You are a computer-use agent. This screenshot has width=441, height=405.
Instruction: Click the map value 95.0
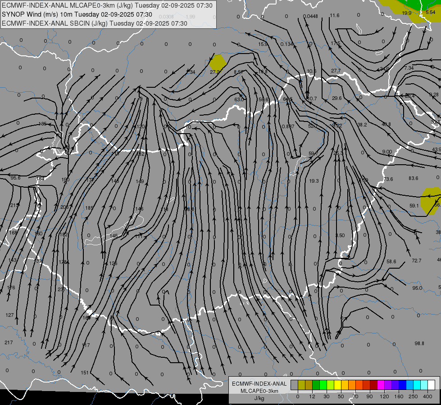418,288
